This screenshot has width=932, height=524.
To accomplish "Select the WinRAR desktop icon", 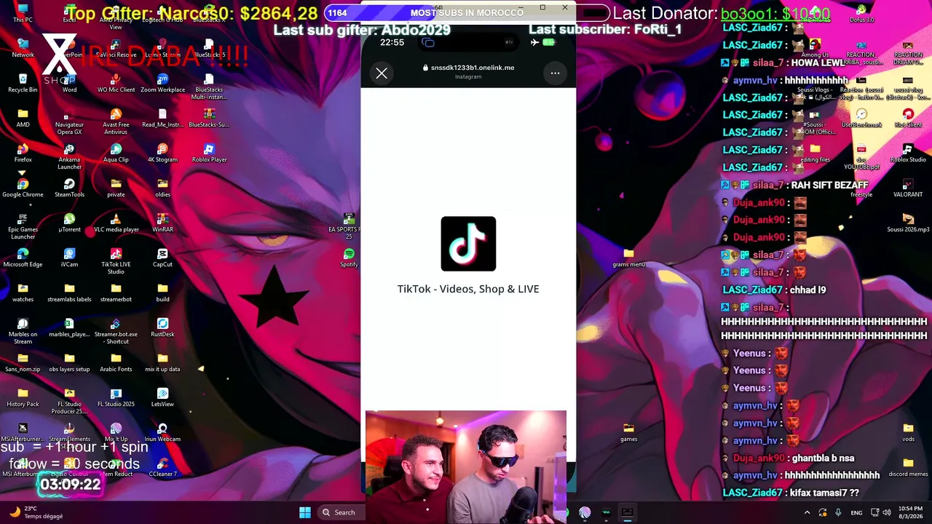I will click(x=162, y=222).
